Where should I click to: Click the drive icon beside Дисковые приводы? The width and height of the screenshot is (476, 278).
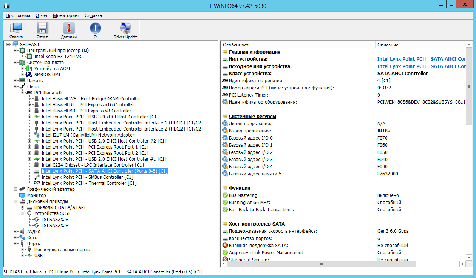pyautogui.click(x=22, y=201)
